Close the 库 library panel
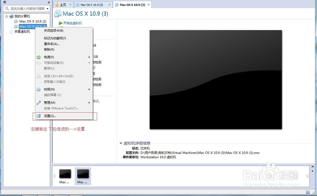 (49, 3)
